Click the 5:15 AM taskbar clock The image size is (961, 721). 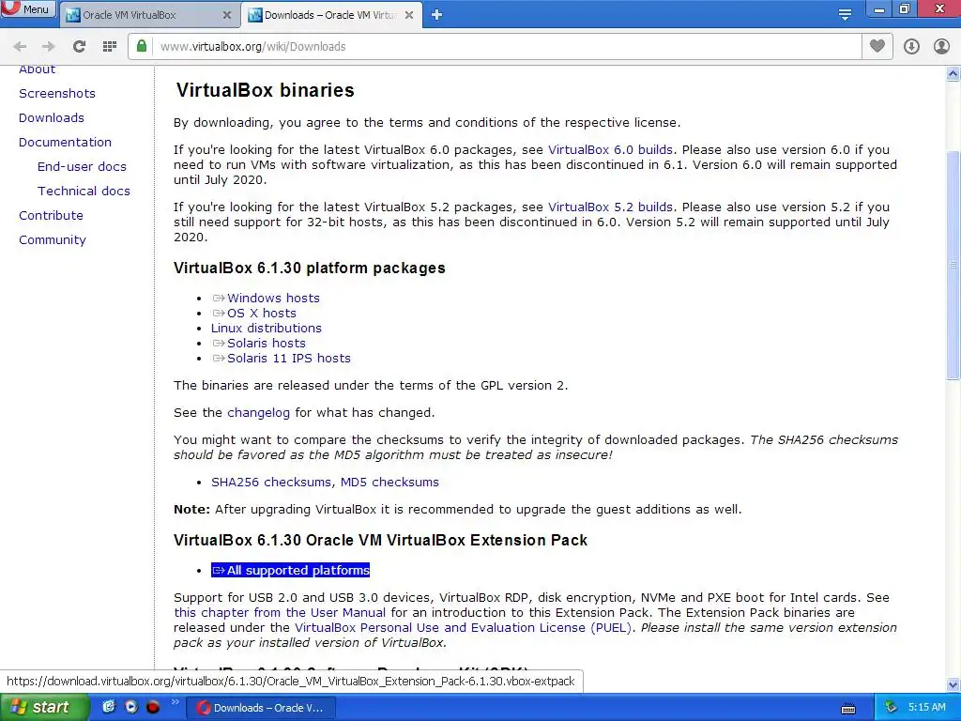point(926,708)
